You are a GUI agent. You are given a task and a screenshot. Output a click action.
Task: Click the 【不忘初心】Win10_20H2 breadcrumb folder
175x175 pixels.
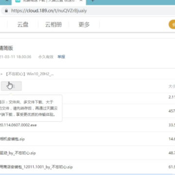pos(29,74)
